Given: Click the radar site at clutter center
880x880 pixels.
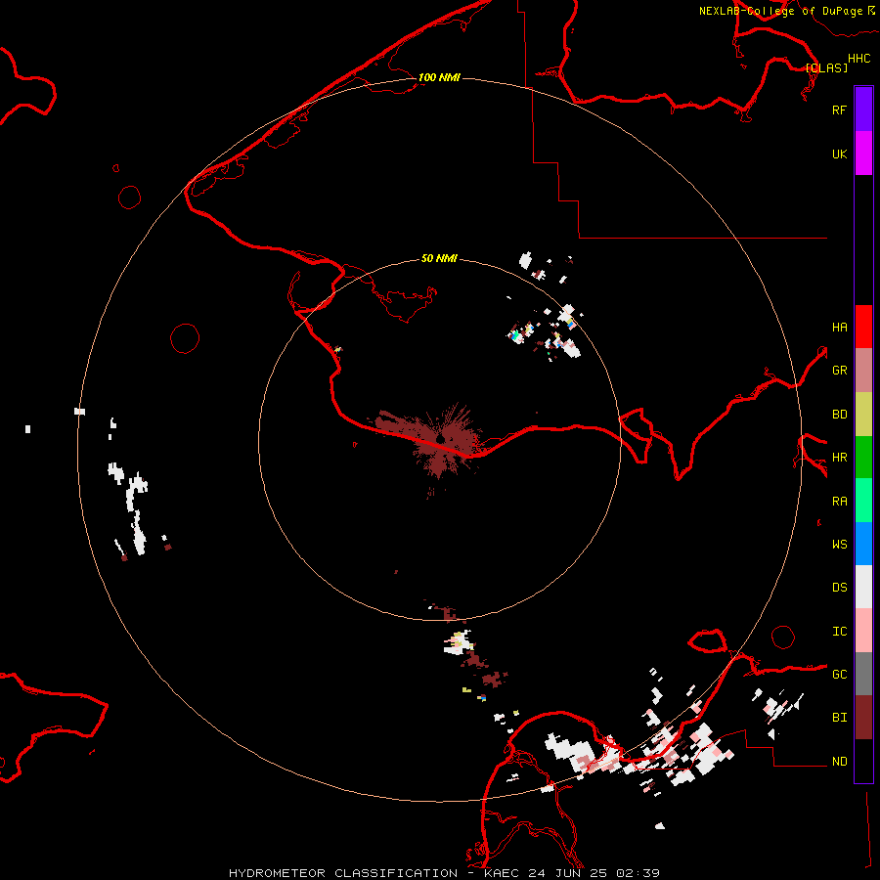Looking at the screenshot, I should pyautogui.click(x=441, y=438).
